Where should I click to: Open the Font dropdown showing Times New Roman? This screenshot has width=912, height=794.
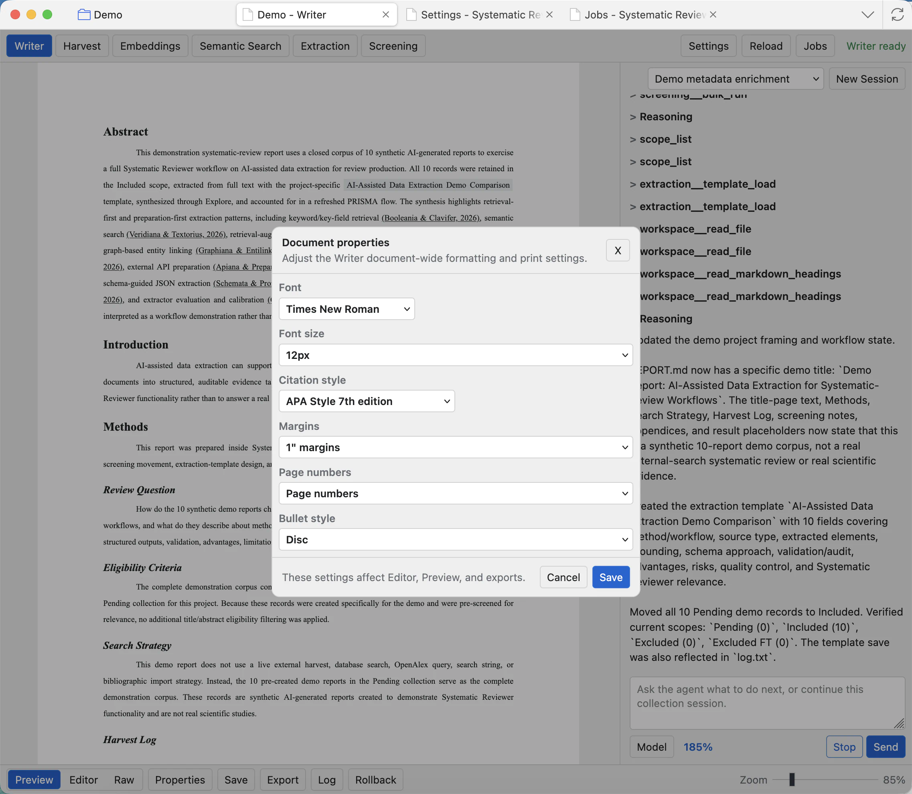coord(347,309)
